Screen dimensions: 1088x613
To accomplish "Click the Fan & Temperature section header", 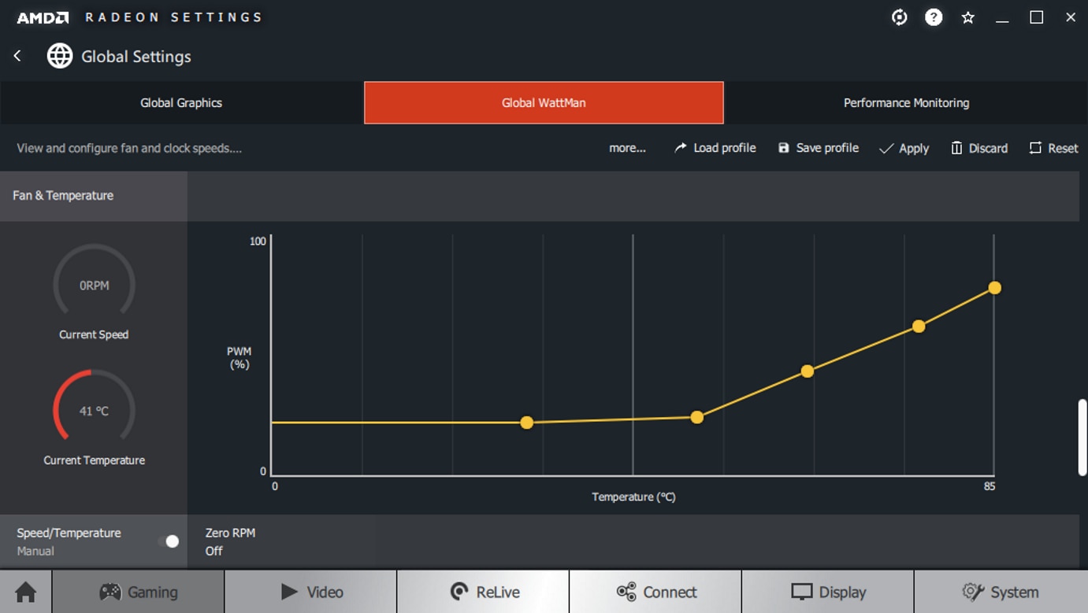I will [94, 195].
